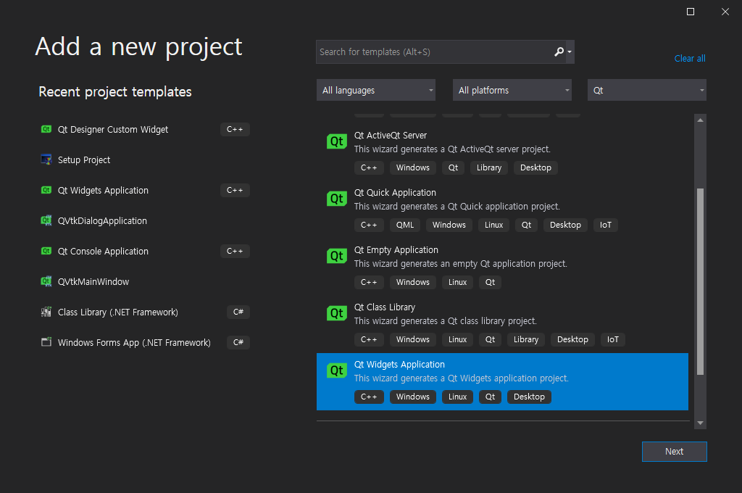Select the Qt Widgets Application template title in the template list
The image size is (742, 493).
click(x=399, y=364)
